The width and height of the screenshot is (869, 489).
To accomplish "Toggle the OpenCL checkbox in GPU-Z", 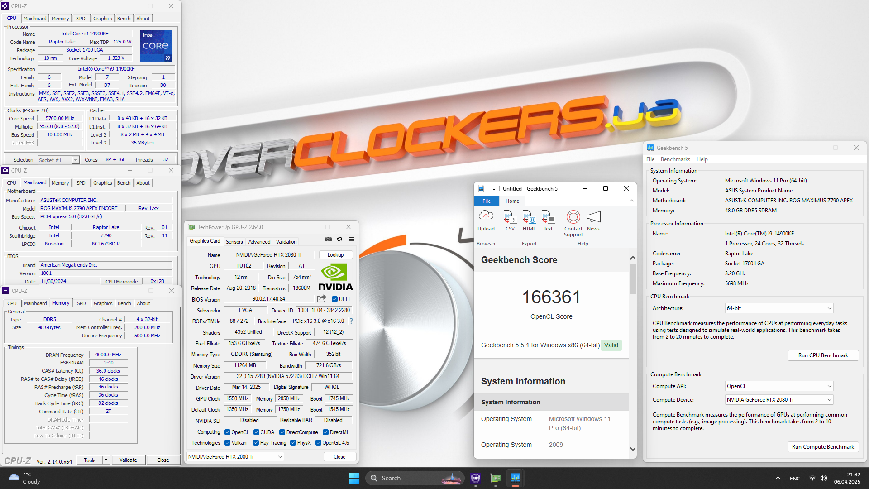I will coord(227,432).
